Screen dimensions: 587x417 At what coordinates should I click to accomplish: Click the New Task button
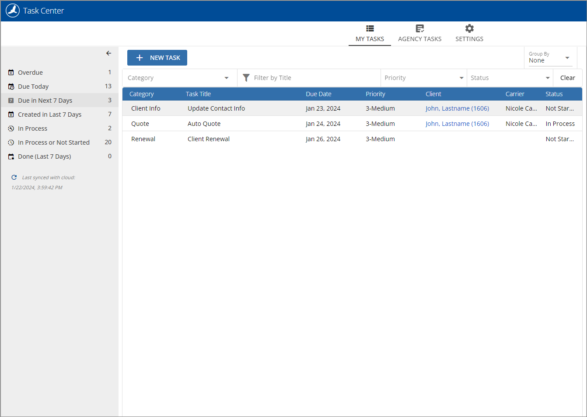pyautogui.click(x=157, y=57)
